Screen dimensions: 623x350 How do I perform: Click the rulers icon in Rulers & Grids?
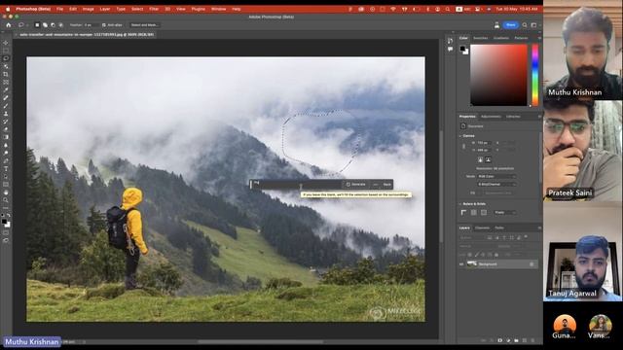(x=463, y=213)
